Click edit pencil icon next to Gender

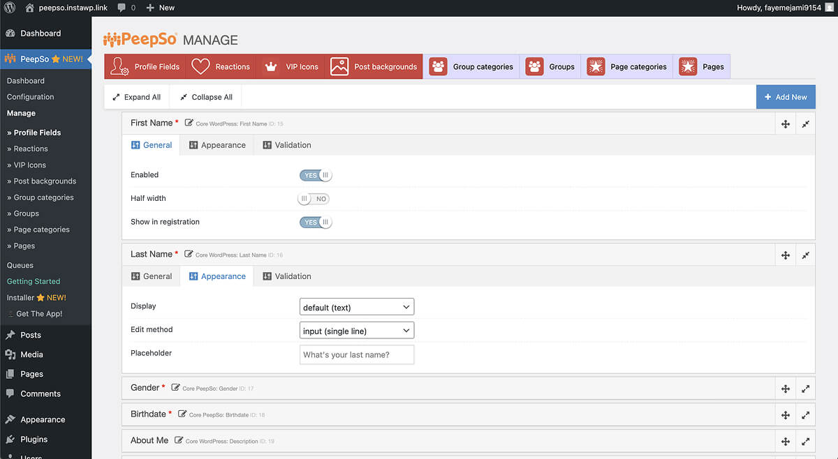(175, 387)
